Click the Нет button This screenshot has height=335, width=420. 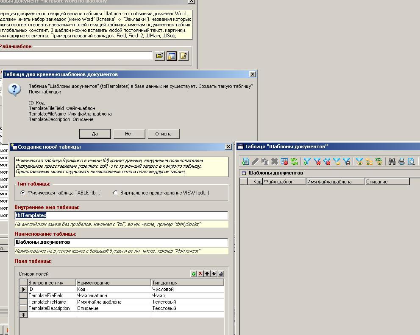pos(129,134)
